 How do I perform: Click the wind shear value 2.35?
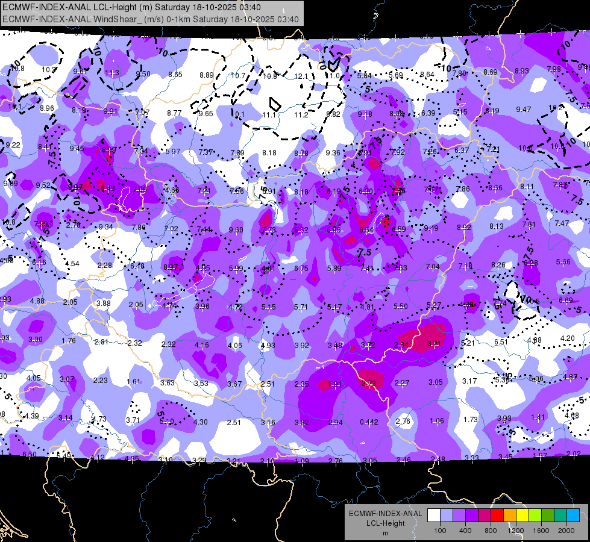(301, 384)
